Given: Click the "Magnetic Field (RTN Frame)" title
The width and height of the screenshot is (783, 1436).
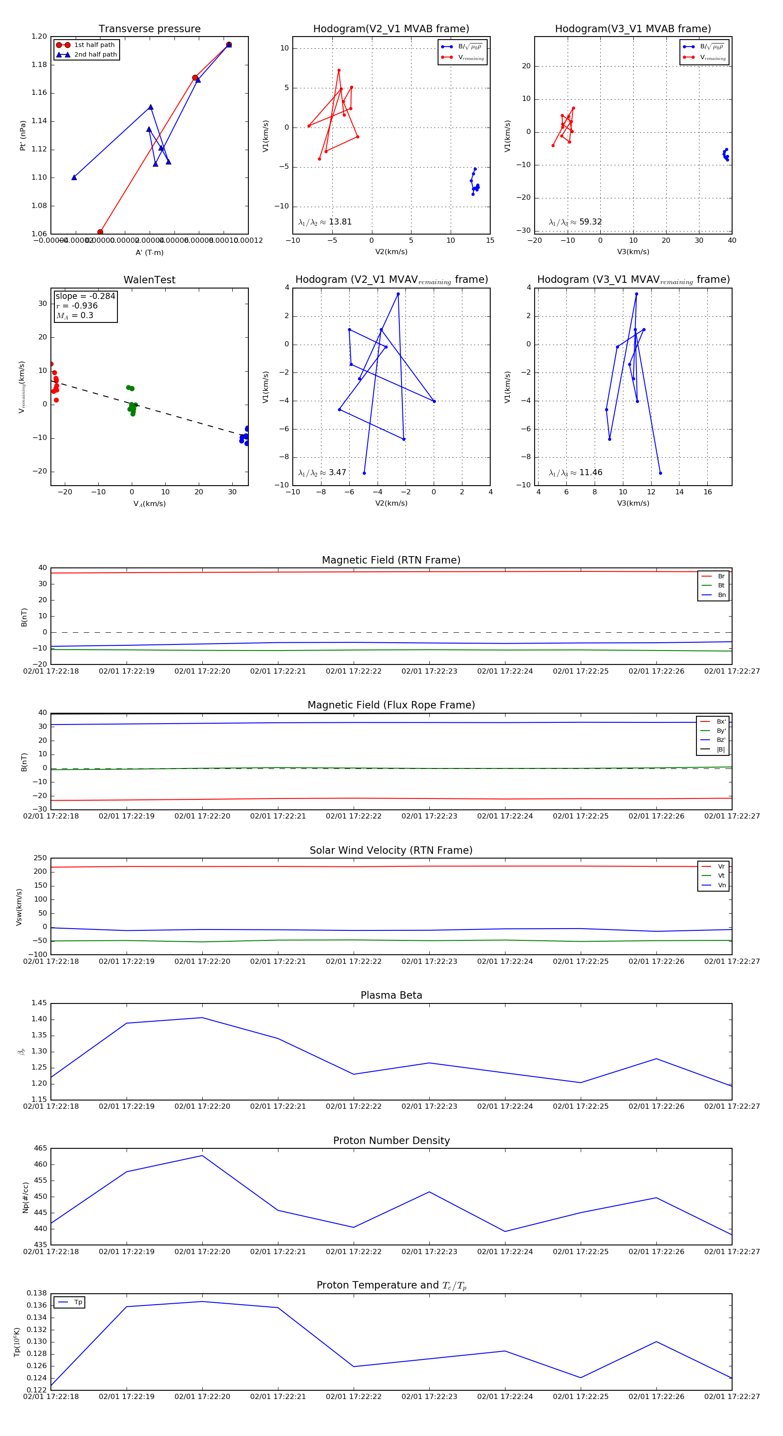Looking at the screenshot, I should tap(391, 560).
